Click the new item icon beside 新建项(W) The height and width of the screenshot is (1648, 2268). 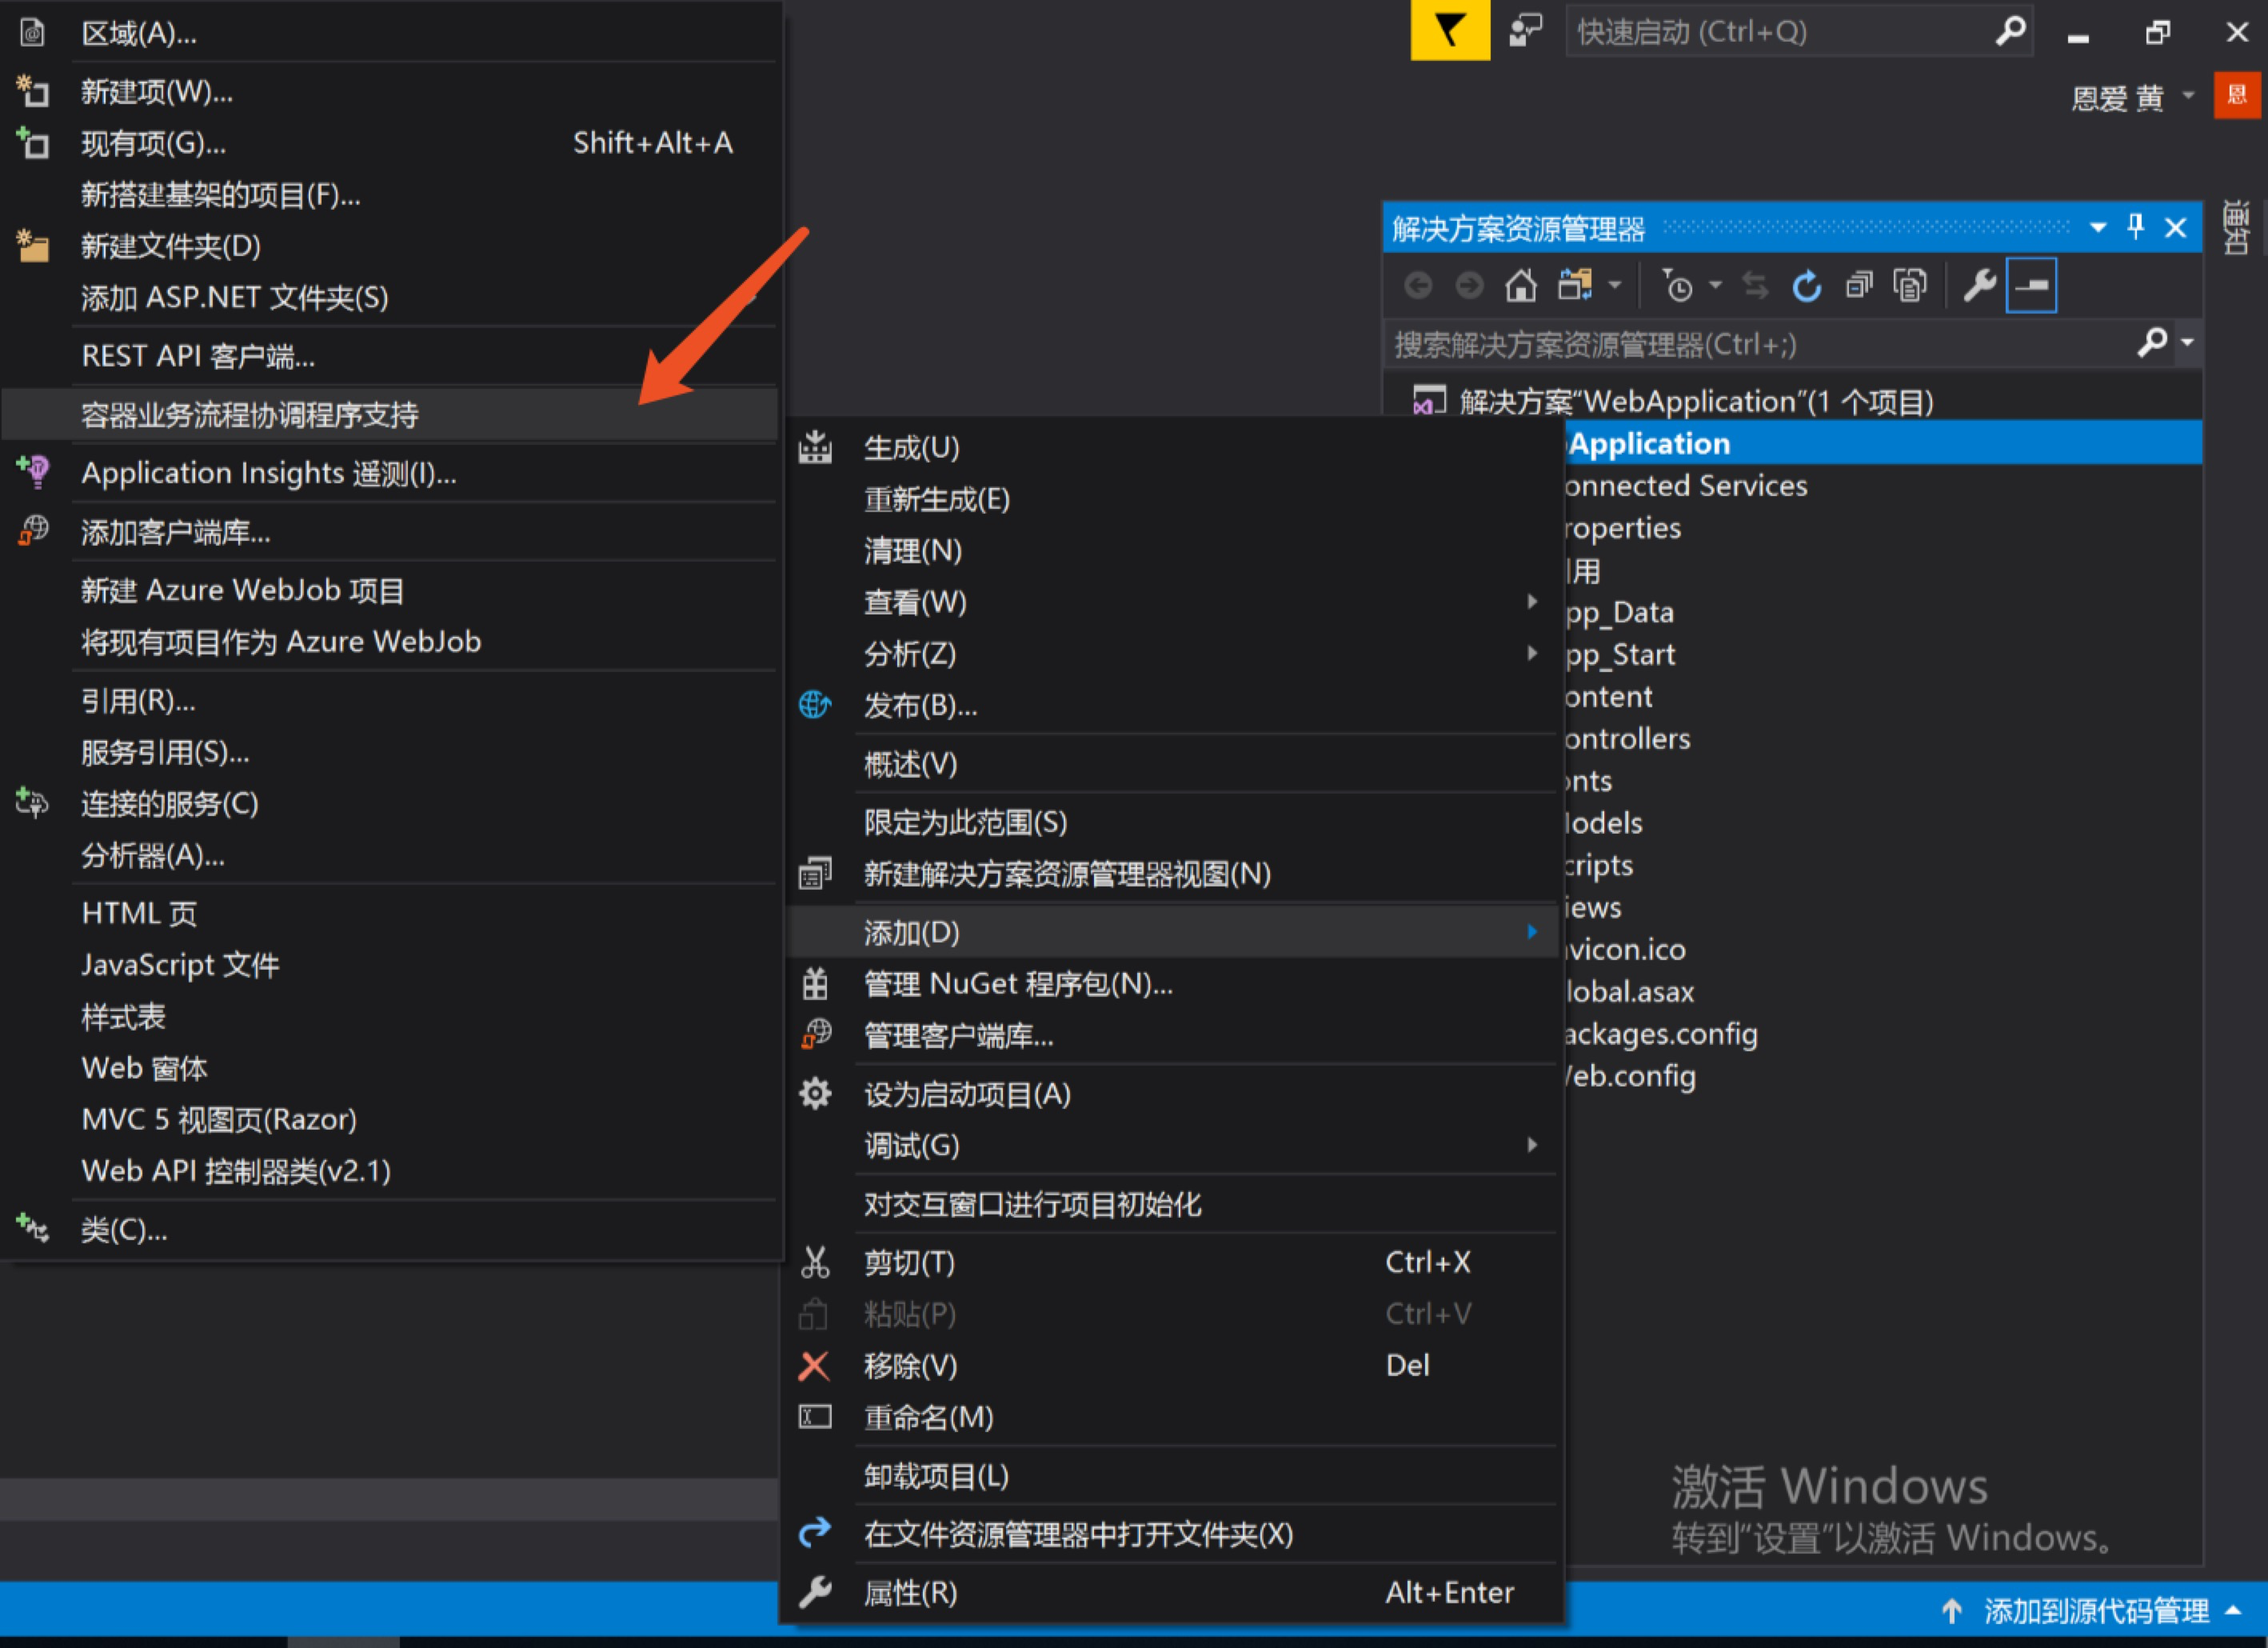tap(32, 91)
